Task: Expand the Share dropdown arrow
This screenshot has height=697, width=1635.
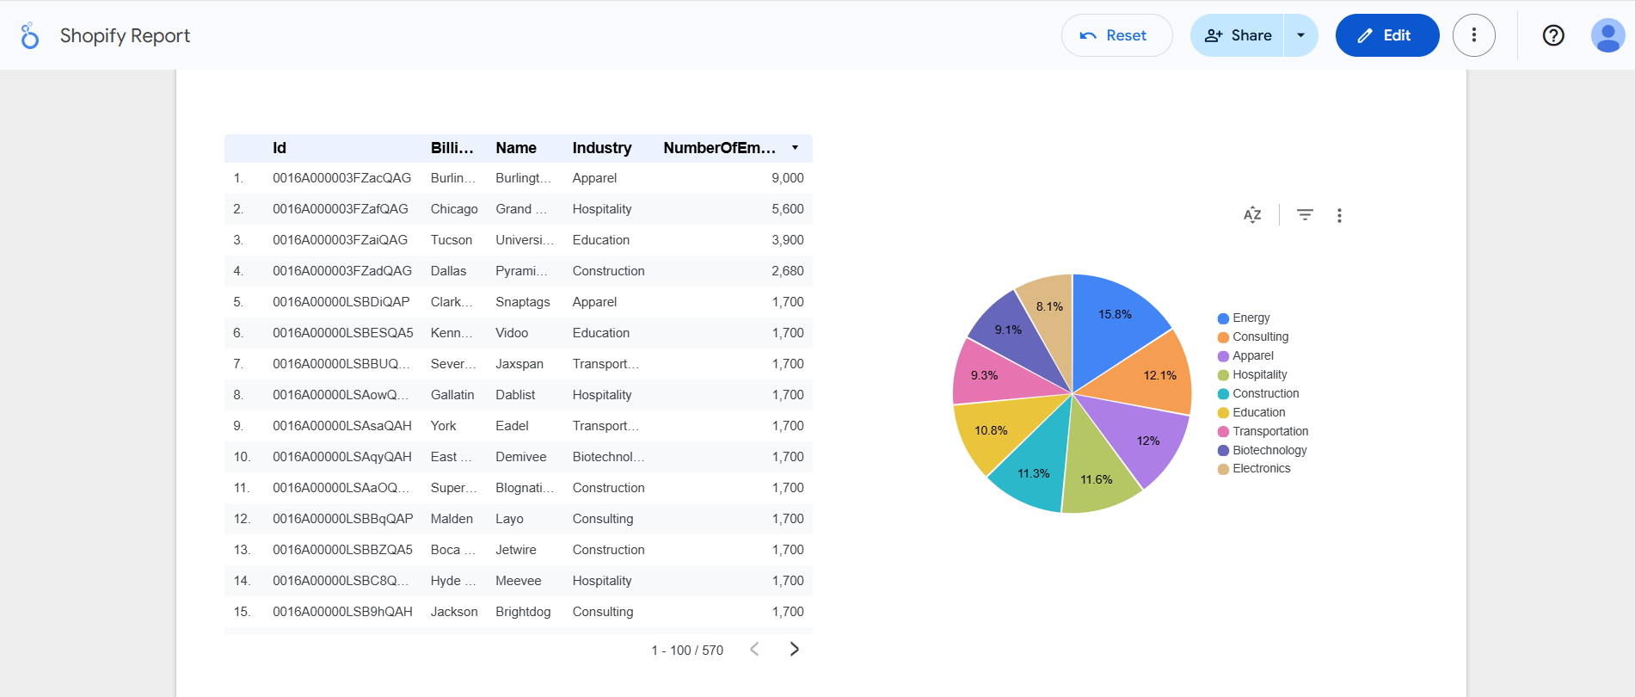Action: [1301, 35]
